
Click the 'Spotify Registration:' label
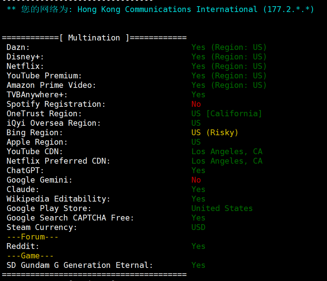[56, 104]
